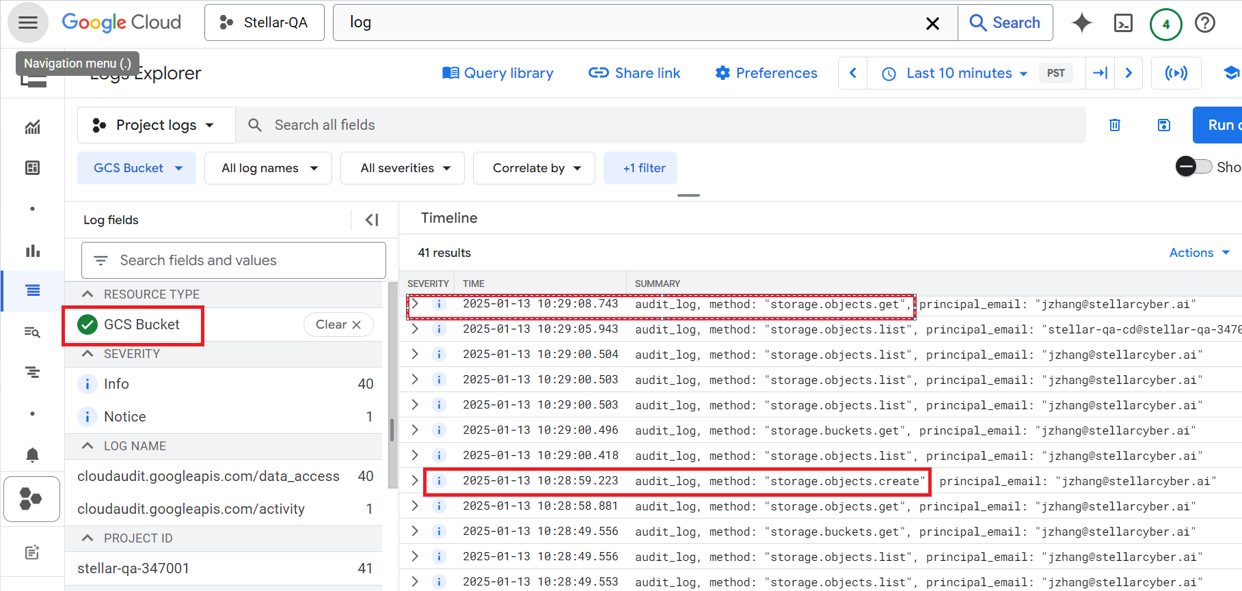Click the trash icon to clear query
The height and width of the screenshot is (591, 1242).
(x=1114, y=125)
